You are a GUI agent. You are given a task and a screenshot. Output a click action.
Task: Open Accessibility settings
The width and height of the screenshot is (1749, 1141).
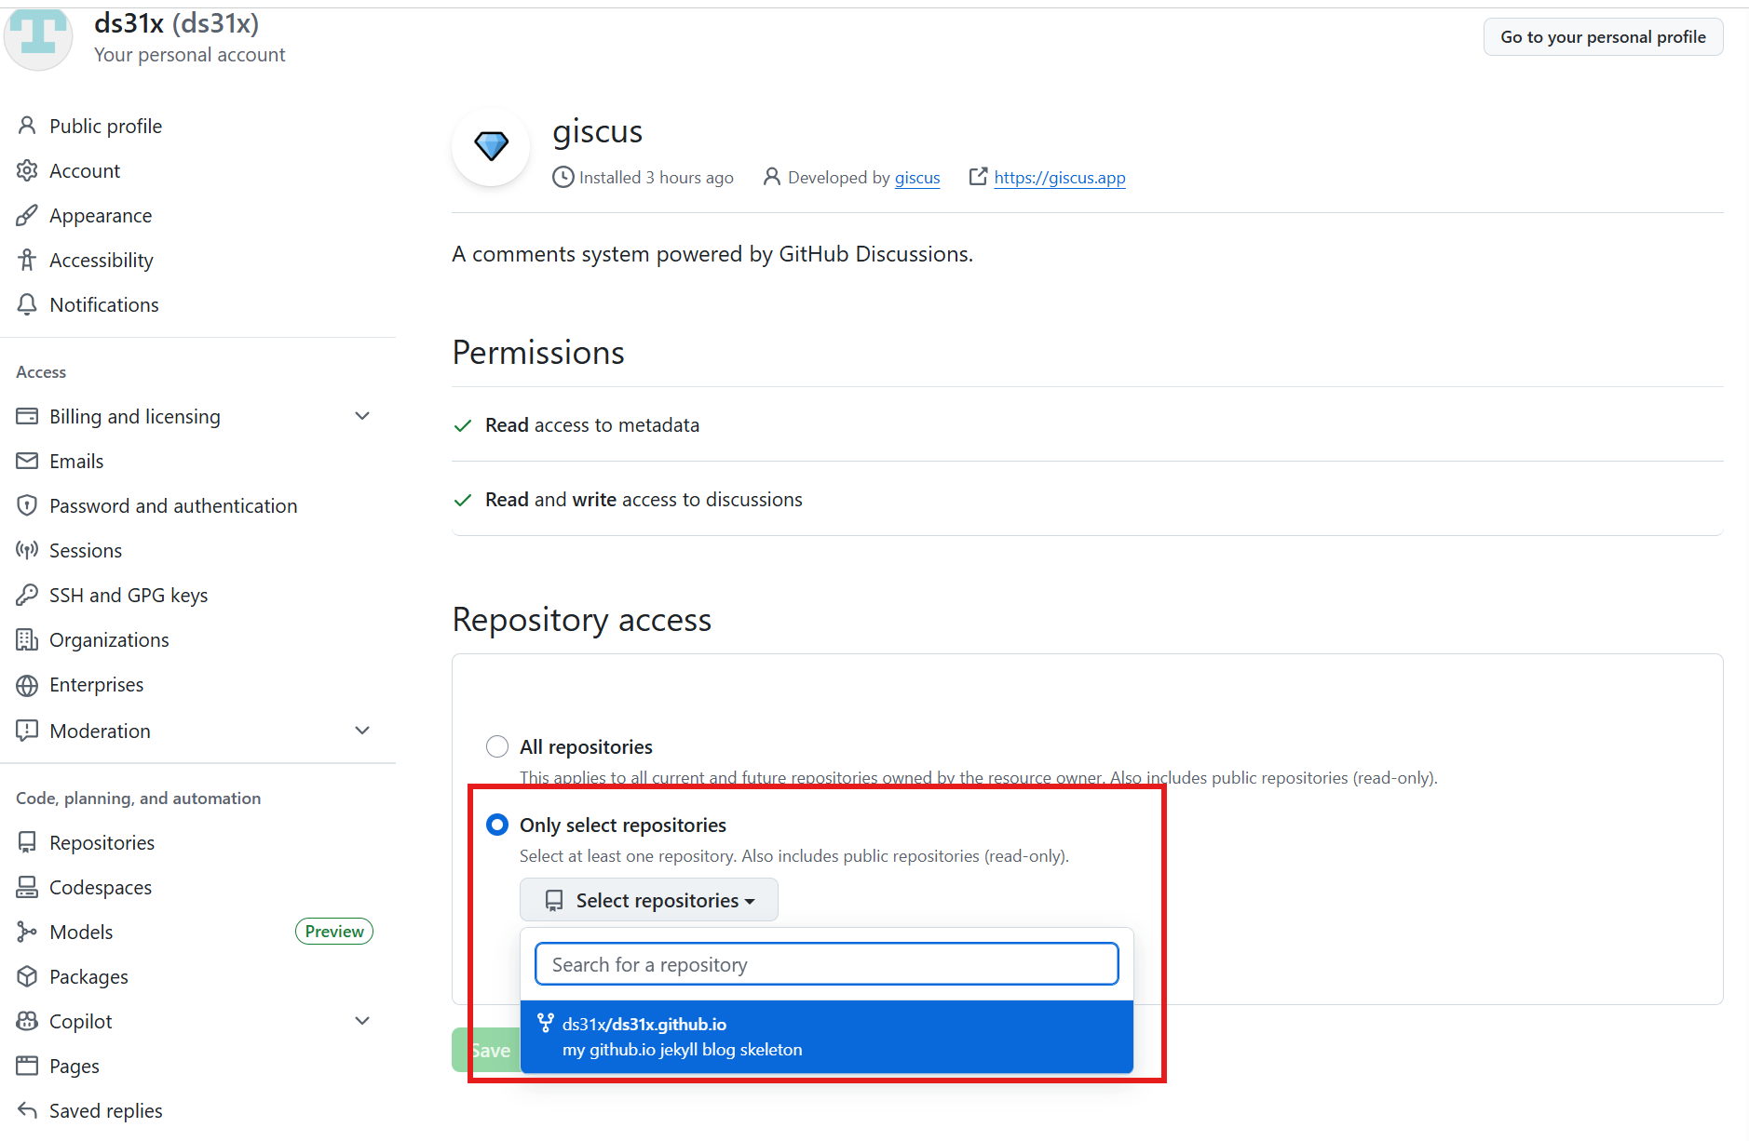[102, 260]
